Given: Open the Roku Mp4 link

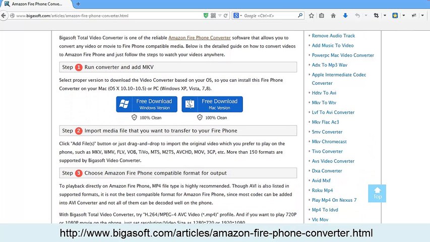Looking at the screenshot, I should [322, 191].
